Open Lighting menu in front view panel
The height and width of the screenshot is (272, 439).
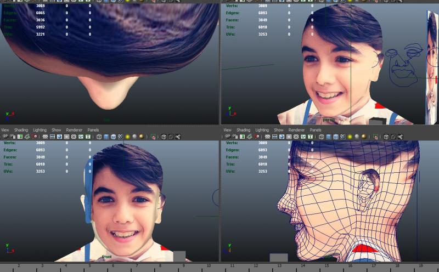pyautogui.click(x=40, y=130)
